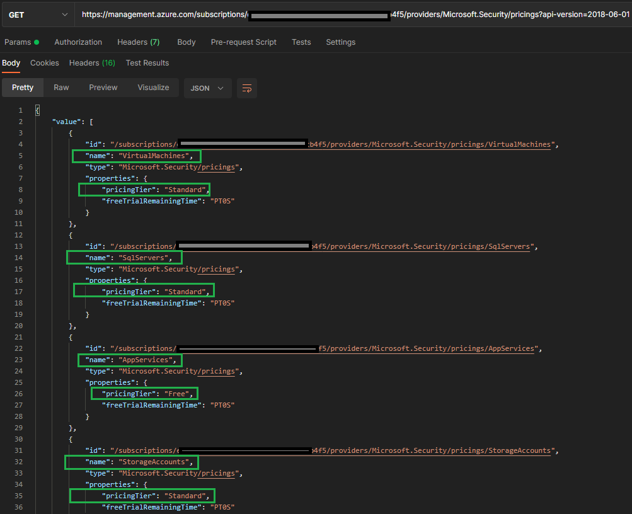Choose the Visualize view
632x514 pixels.
pyautogui.click(x=153, y=88)
